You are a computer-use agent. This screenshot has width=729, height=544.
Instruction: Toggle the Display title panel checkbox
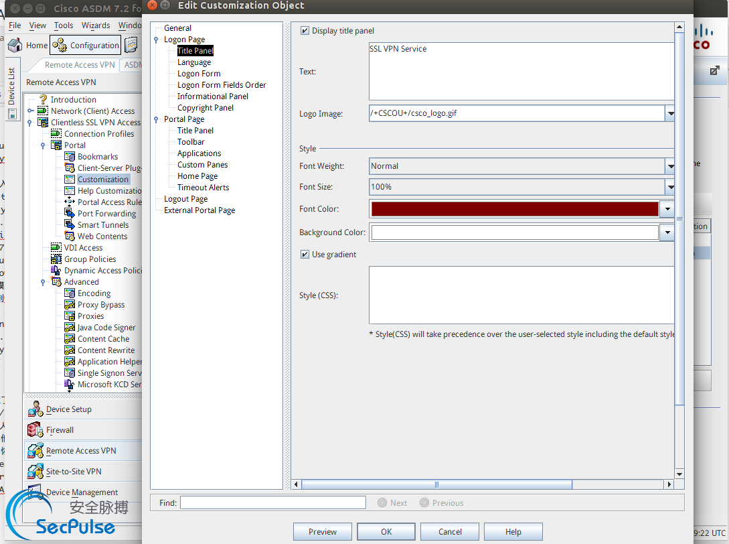pyautogui.click(x=305, y=31)
